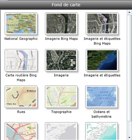Image resolution: width=132 pixels, height=140 pixels.
Task: Choose the Imagerie Bing Maps basemap thumbnail
Action: 61,24
